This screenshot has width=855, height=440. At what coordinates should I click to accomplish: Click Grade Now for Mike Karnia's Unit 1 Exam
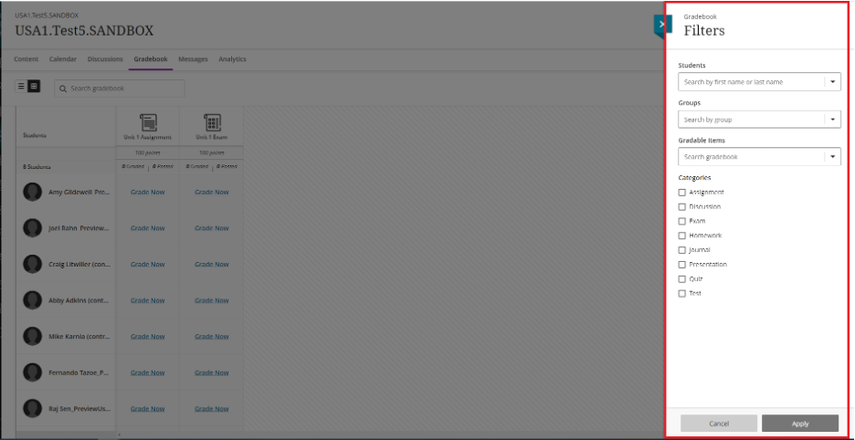click(212, 337)
